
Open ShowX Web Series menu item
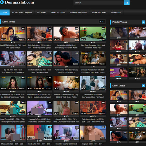tap(99, 12)
